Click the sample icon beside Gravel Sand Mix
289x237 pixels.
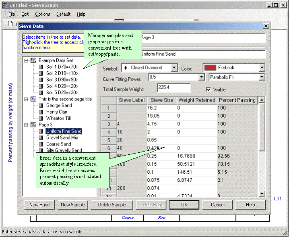(41, 138)
